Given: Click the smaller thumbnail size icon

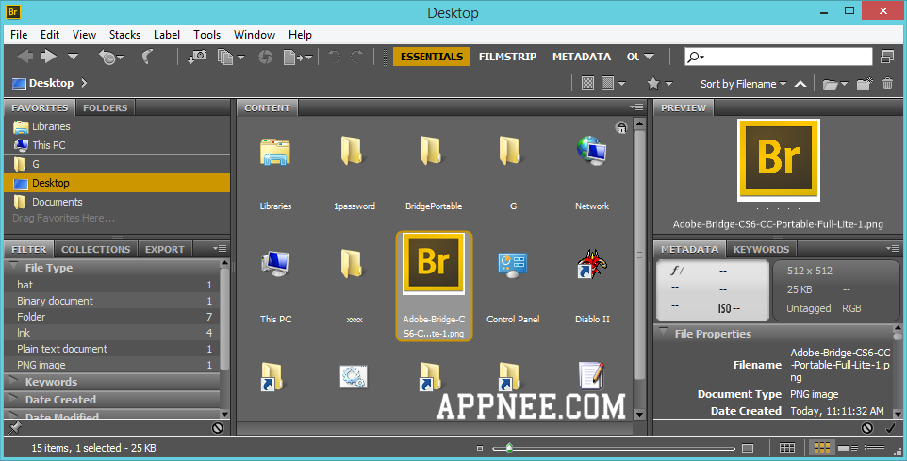Looking at the screenshot, I should (x=480, y=449).
